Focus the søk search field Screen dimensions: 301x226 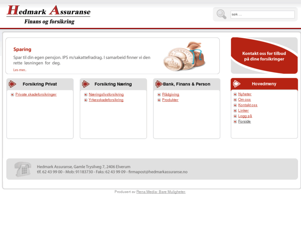click(x=262, y=15)
